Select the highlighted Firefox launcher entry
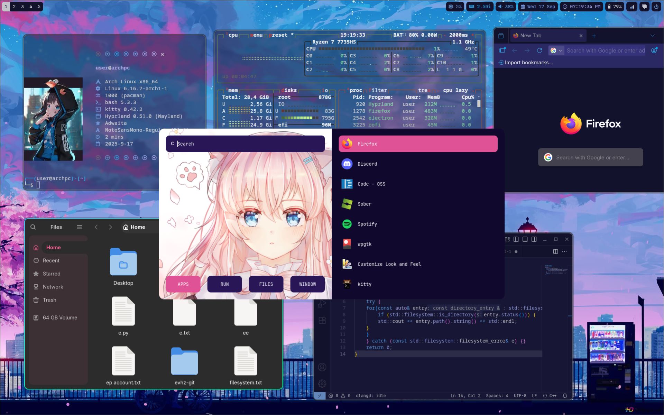The image size is (664, 415). tap(418, 144)
